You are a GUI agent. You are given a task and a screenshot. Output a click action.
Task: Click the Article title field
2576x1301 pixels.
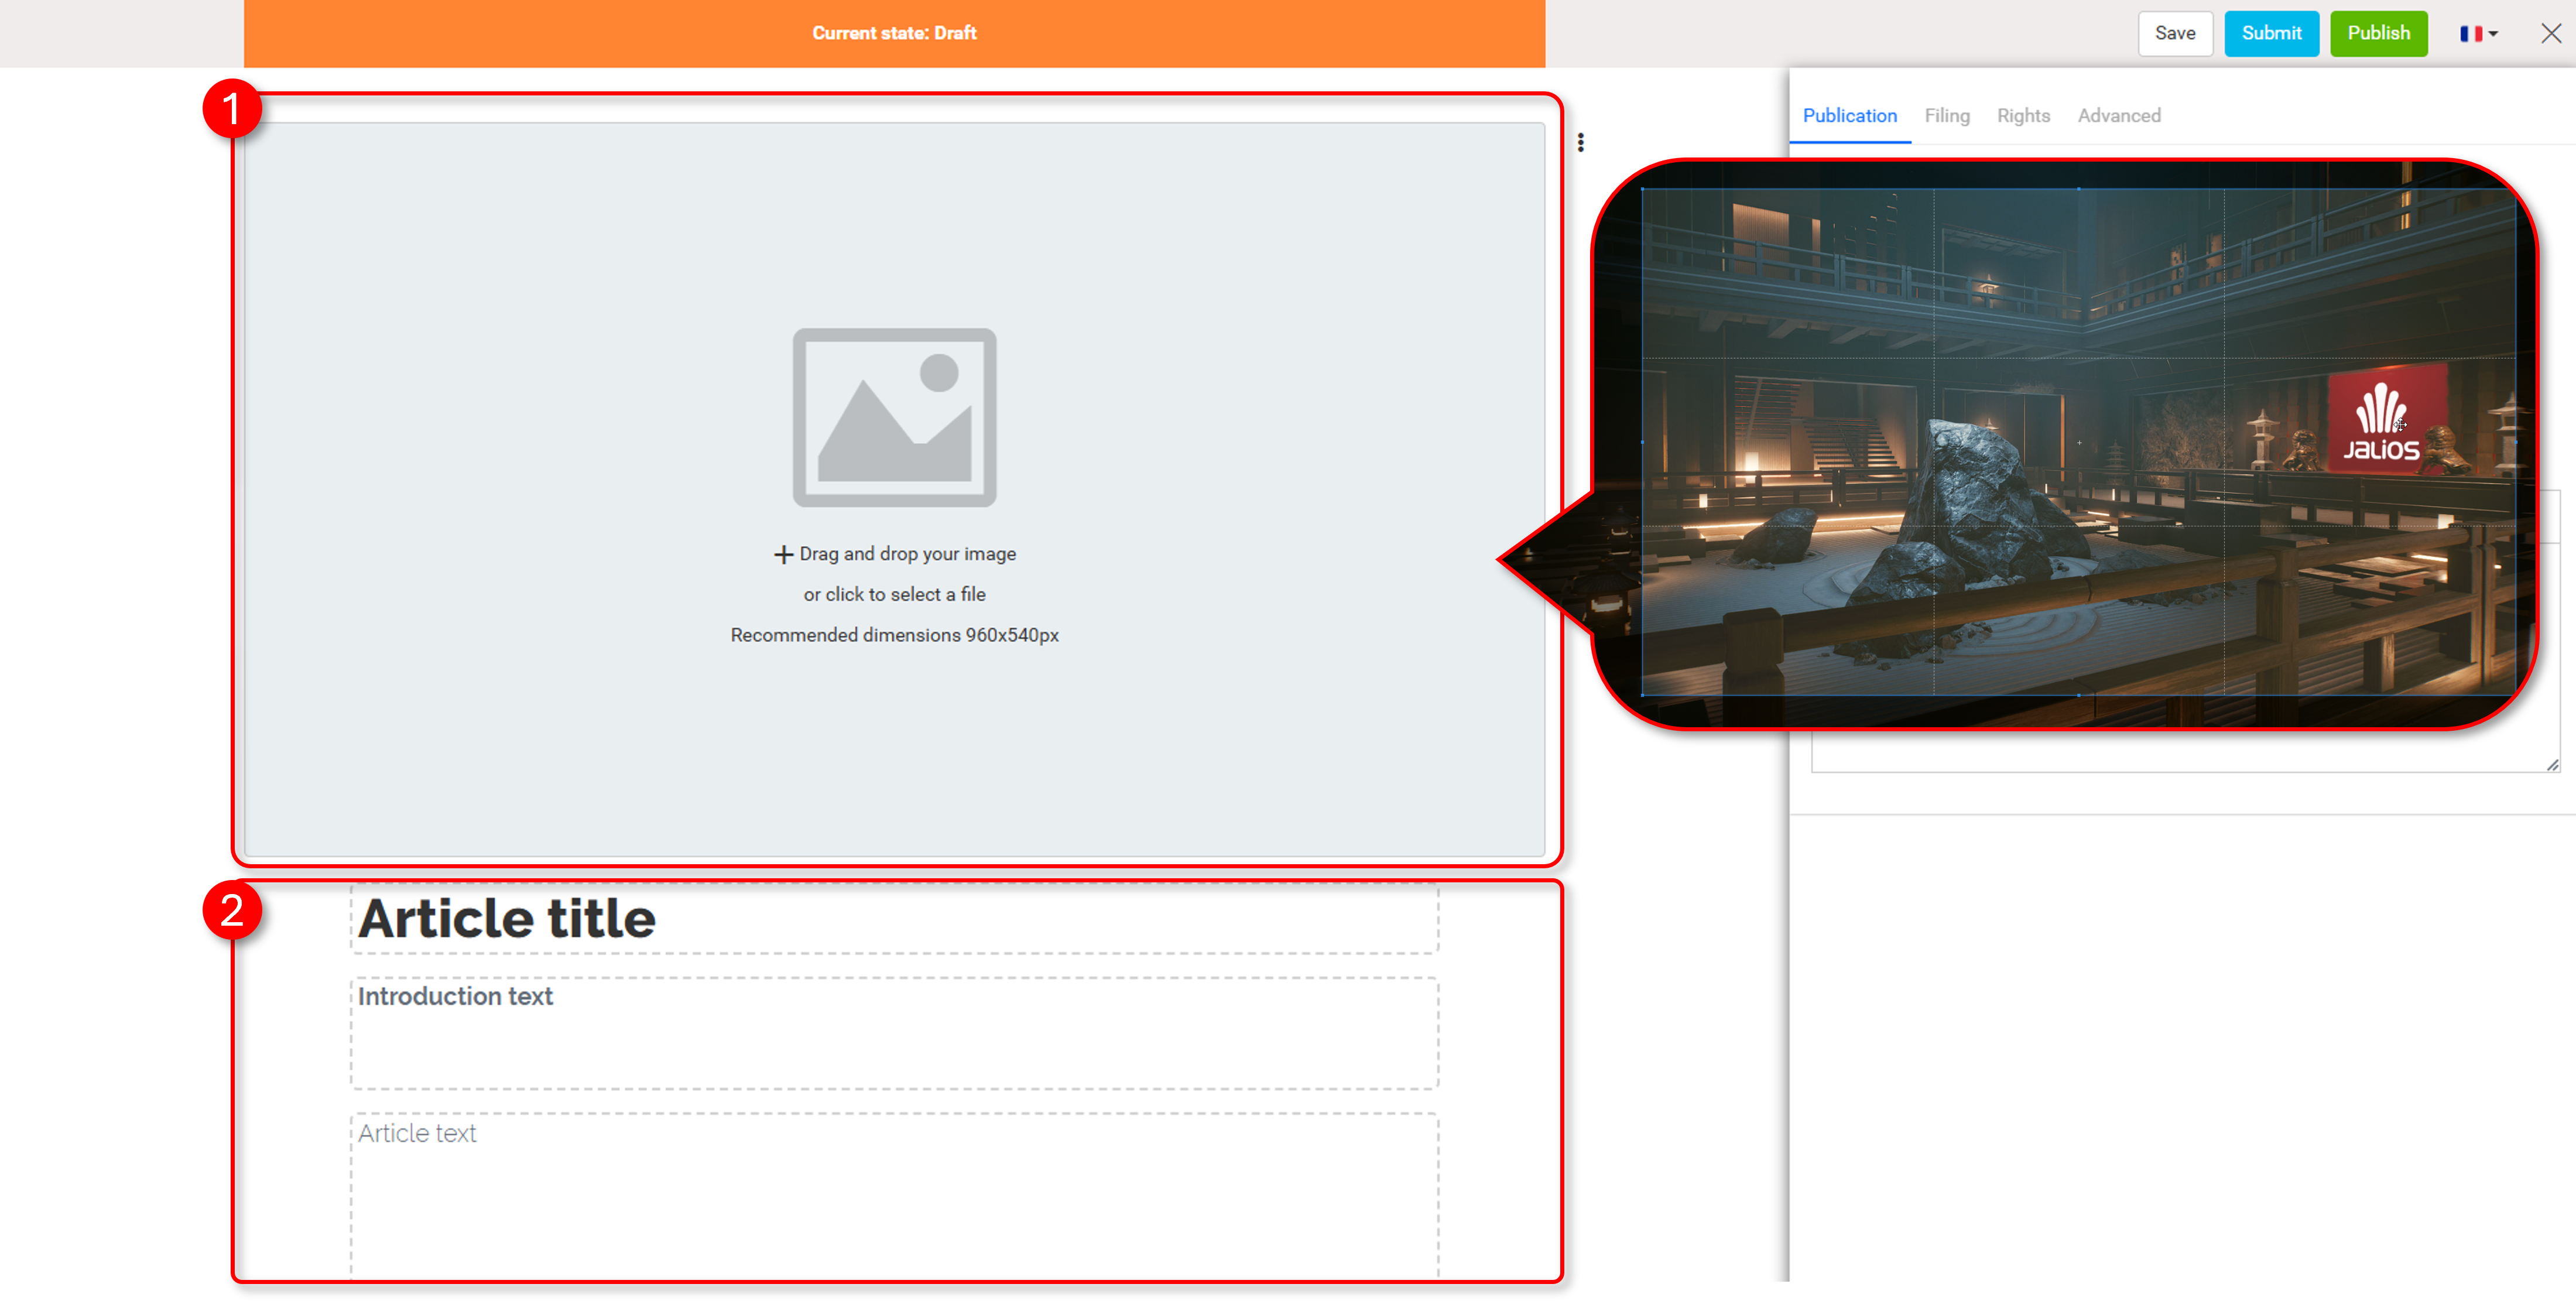(x=894, y=918)
